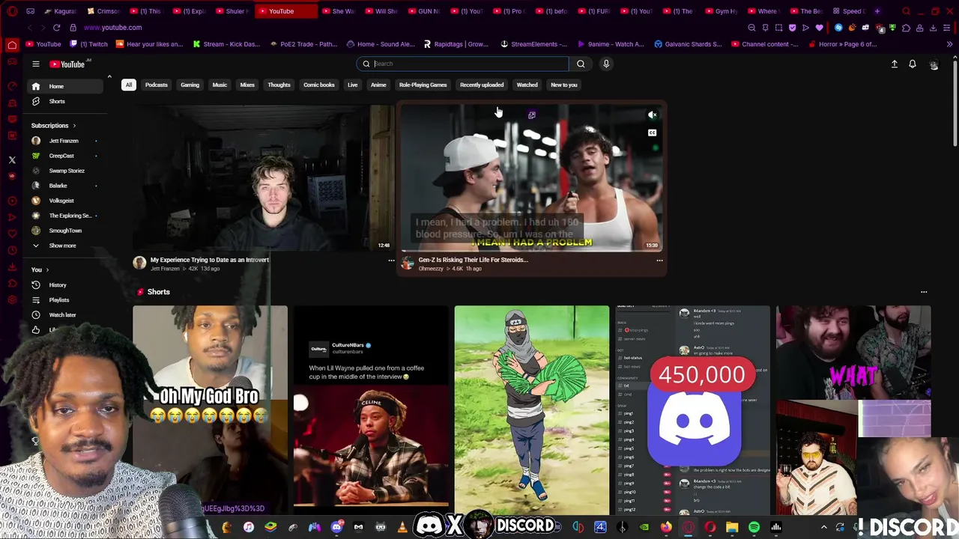Open File Explorer from the taskbar
Image resolution: width=959 pixels, height=539 pixels.
pyautogui.click(x=732, y=528)
